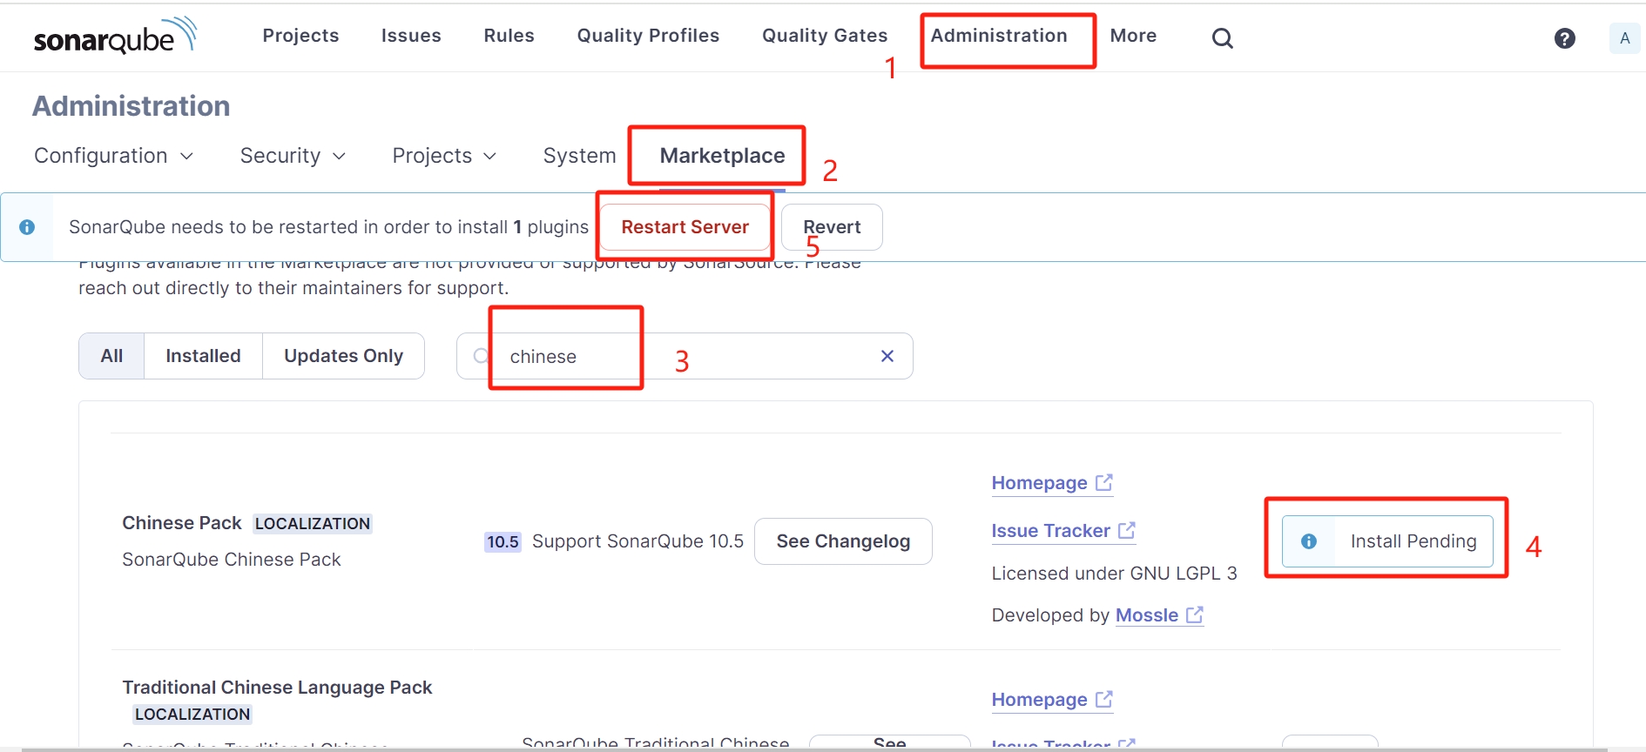Viewport: 1646px width, 752px height.
Task: Switch filter to Installed plugins
Action: (203, 356)
